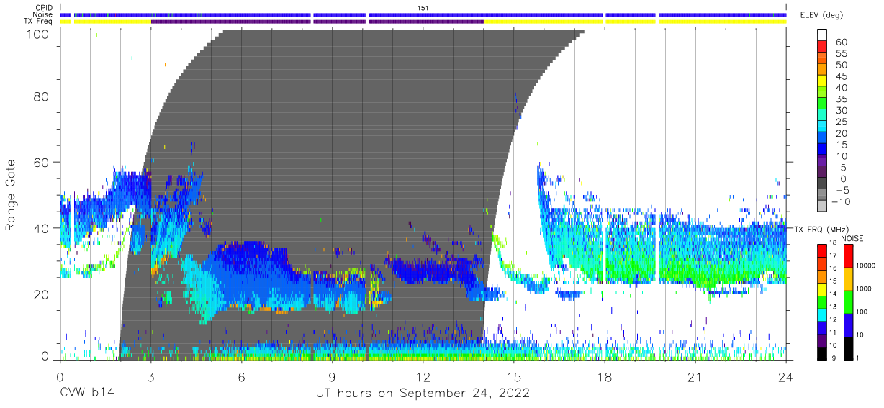The image size is (884, 408).
Task: Click the red top segment of NOISE colorbar
Action: 849,255
